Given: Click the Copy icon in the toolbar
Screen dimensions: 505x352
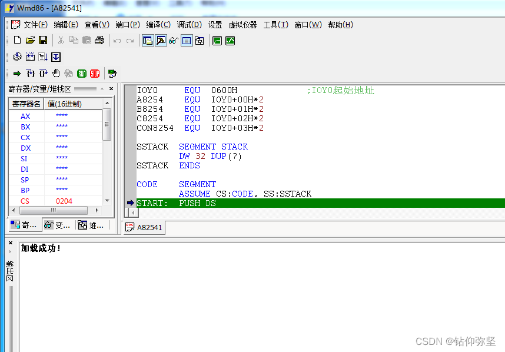Looking at the screenshot, I should [74, 40].
